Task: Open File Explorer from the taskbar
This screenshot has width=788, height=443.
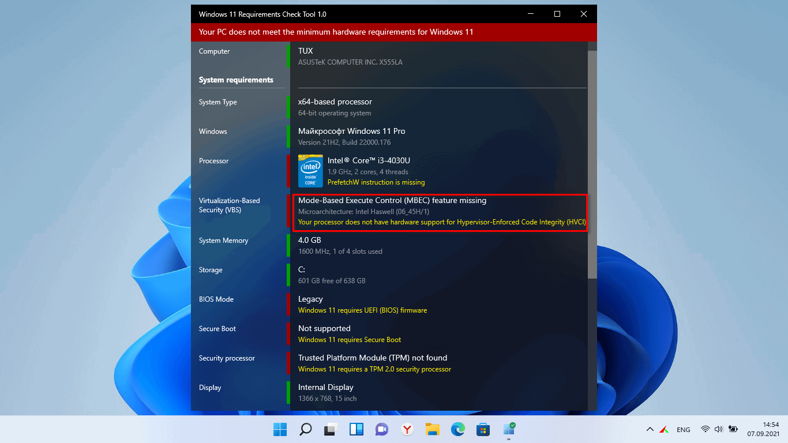Action: [433, 429]
